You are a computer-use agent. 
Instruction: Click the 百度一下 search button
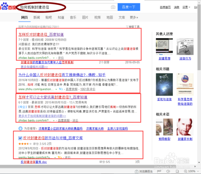[x=129, y=7]
